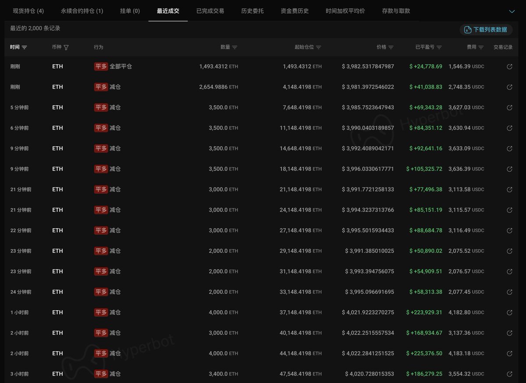Open transaction record for $4,020.728015353 row
Screen dimensions: 526x383
(509, 374)
